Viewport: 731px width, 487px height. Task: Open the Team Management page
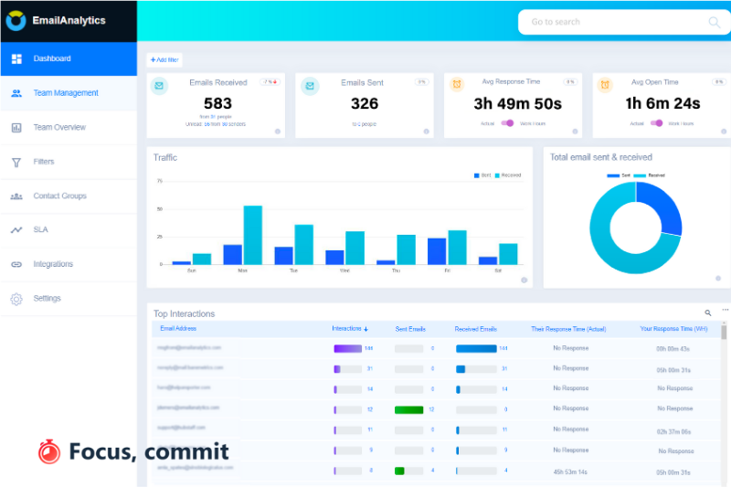pos(69,93)
